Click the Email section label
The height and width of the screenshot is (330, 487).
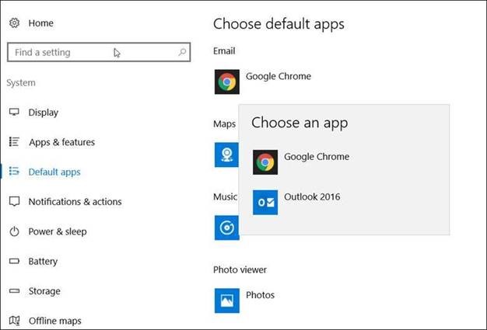224,50
